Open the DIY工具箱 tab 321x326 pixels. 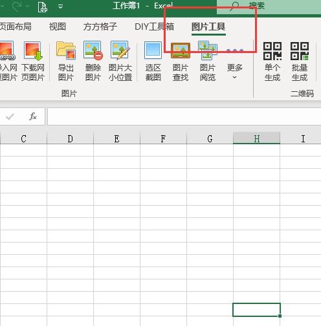pyautogui.click(x=154, y=27)
